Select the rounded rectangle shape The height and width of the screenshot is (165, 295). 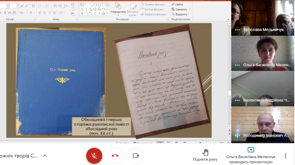click(x=104, y=5)
